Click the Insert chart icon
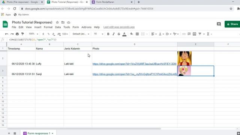Viewport: 240px width, 135px height. (194, 34)
